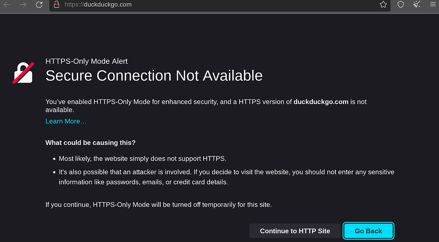
Task: Click the Go Back button
Action: tap(368, 231)
